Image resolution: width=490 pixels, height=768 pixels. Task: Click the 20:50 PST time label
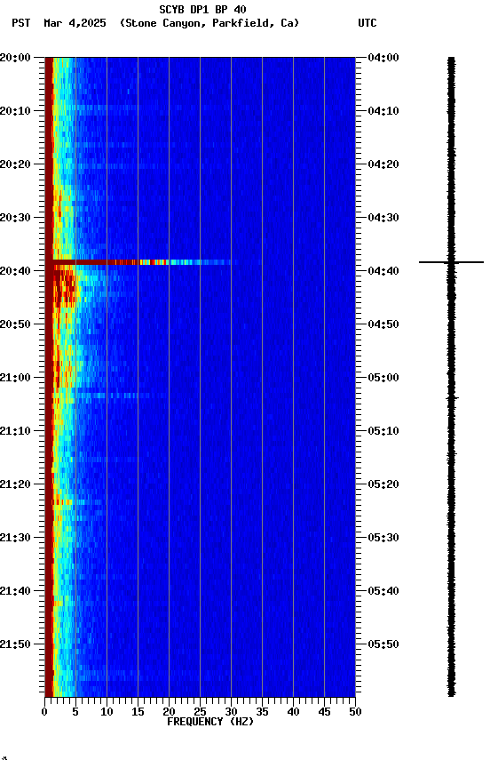point(15,324)
